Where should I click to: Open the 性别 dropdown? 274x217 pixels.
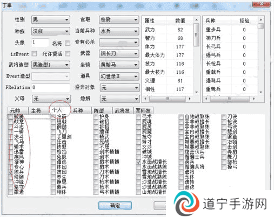(51, 19)
